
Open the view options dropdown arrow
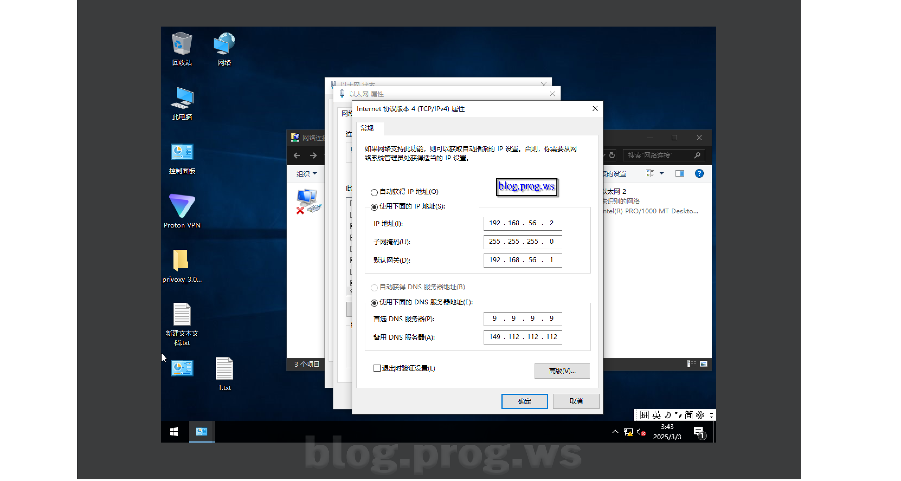[x=661, y=173]
